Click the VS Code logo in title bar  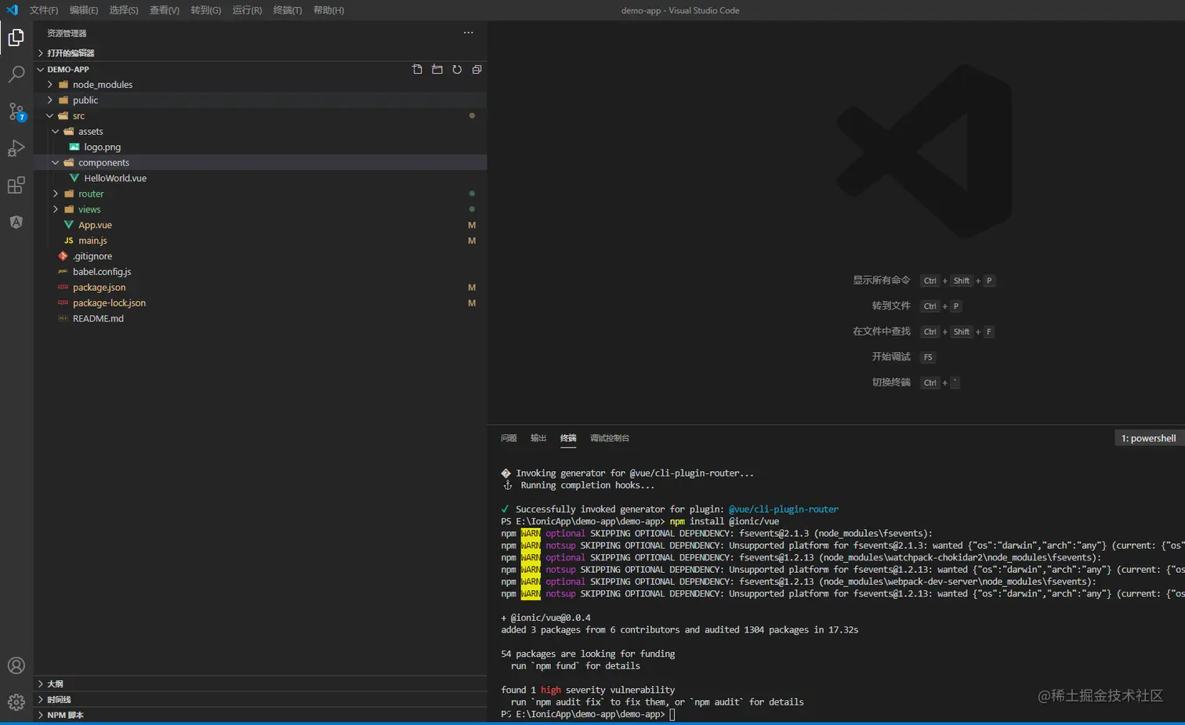pos(12,10)
